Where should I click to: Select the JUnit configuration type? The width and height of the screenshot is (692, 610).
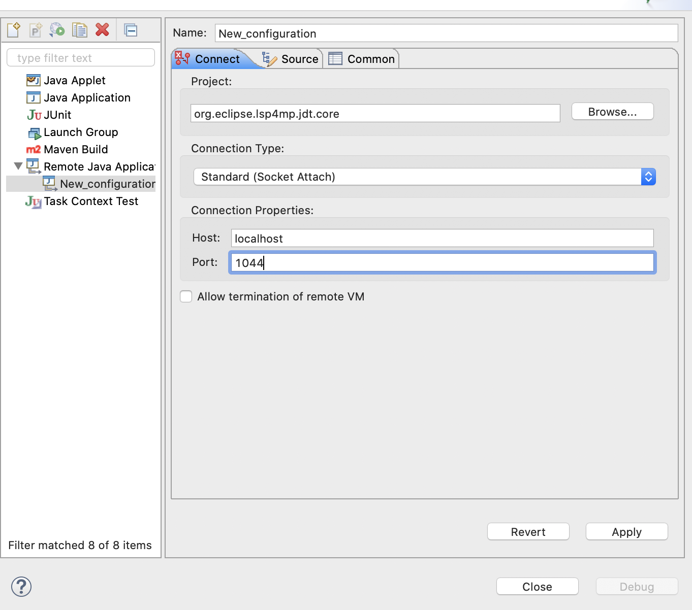[57, 115]
